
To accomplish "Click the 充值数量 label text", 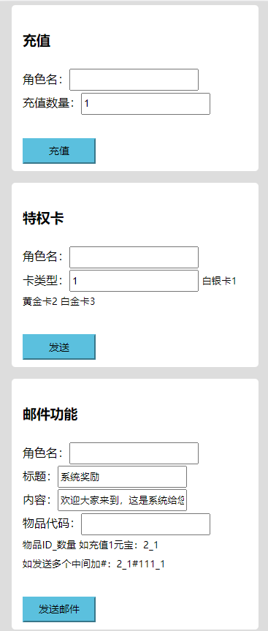I will 49,103.
